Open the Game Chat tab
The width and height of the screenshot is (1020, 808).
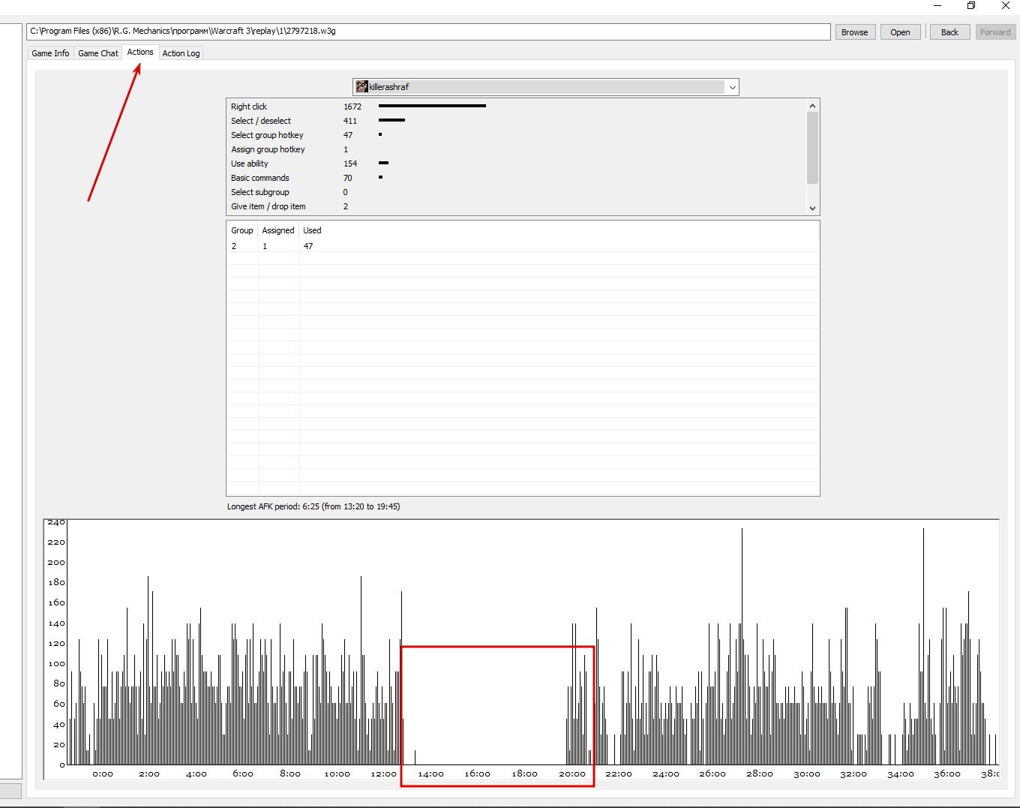(x=98, y=53)
